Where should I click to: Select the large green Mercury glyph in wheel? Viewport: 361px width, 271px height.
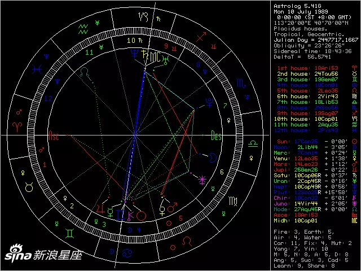[111, 213]
